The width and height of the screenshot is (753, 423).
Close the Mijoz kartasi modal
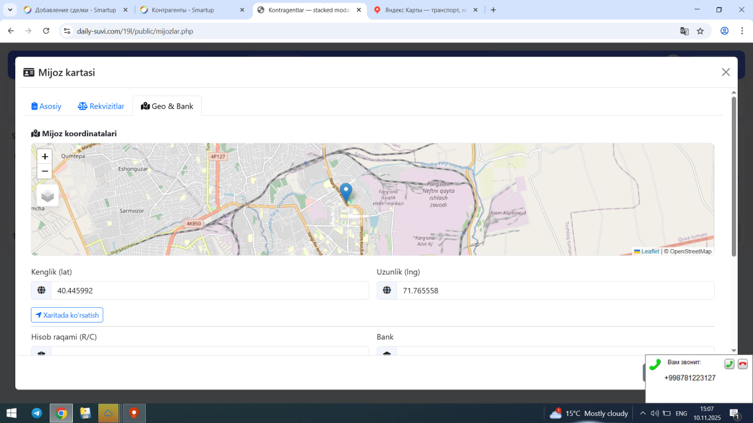pos(725,72)
